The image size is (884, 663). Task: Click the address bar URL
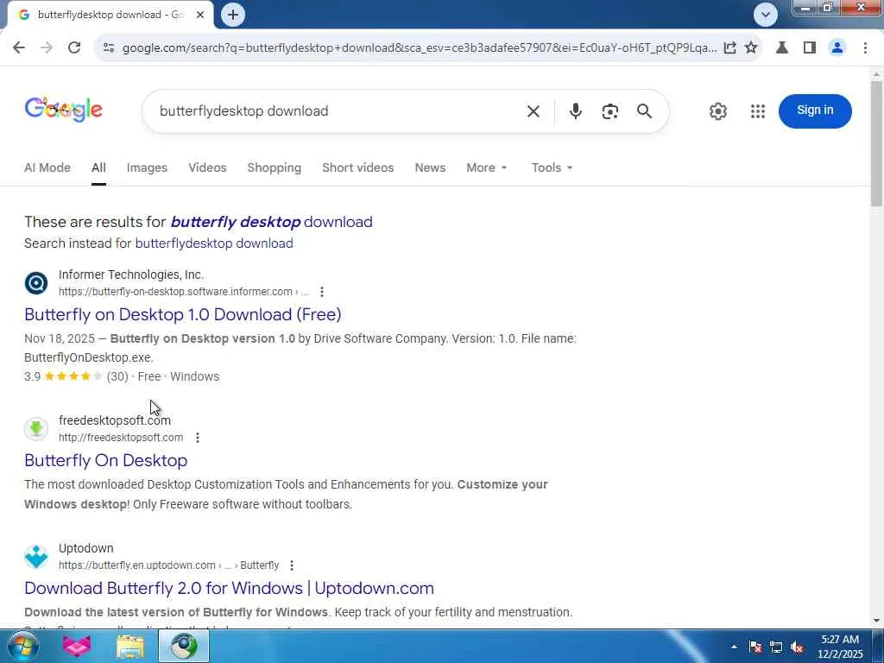click(420, 48)
